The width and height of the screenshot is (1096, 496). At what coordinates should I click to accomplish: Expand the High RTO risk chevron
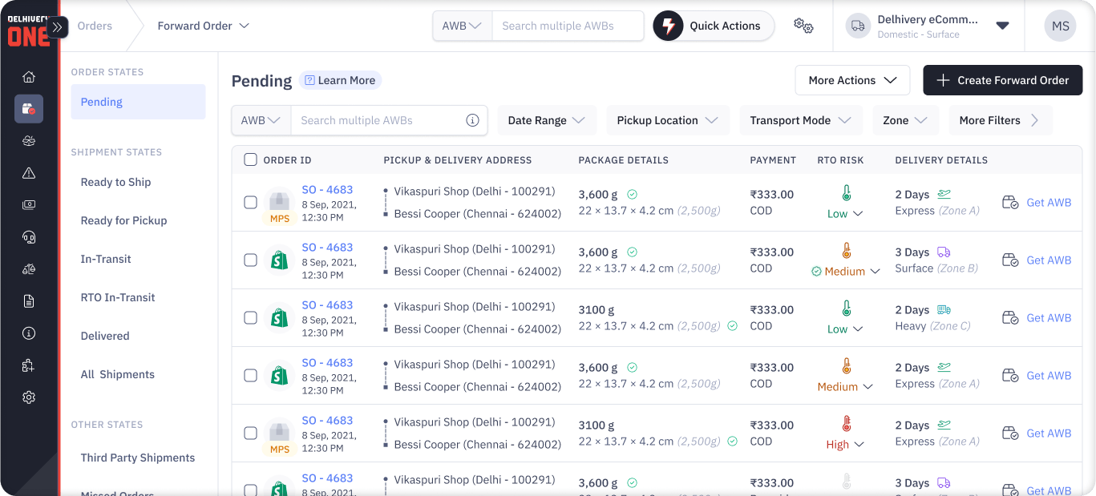point(859,445)
